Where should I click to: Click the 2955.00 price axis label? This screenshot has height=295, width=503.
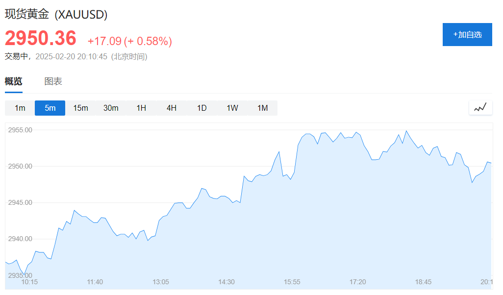pyautogui.click(x=20, y=130)
